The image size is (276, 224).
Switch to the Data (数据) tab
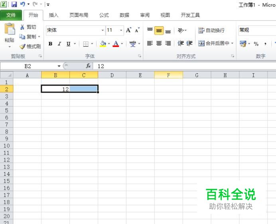124,15
